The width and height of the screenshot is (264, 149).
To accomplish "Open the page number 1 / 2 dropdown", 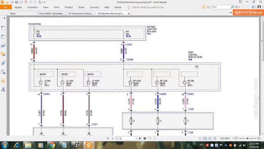I will (136, 139).
